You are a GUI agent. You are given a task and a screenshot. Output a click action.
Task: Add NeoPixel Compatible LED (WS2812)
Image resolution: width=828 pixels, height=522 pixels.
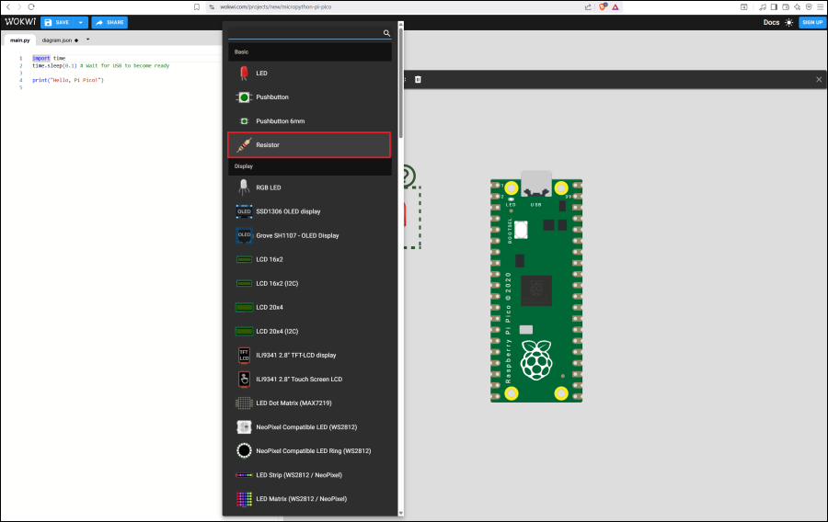[309, 427]
